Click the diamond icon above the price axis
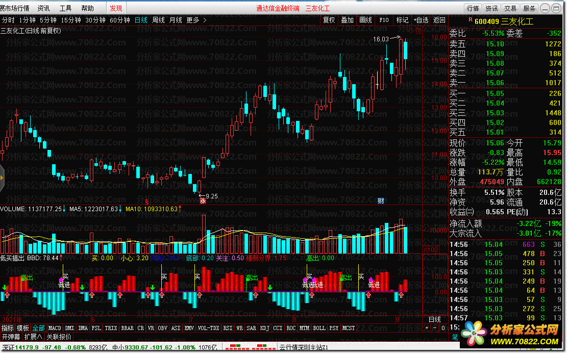 tap(411, 31)
